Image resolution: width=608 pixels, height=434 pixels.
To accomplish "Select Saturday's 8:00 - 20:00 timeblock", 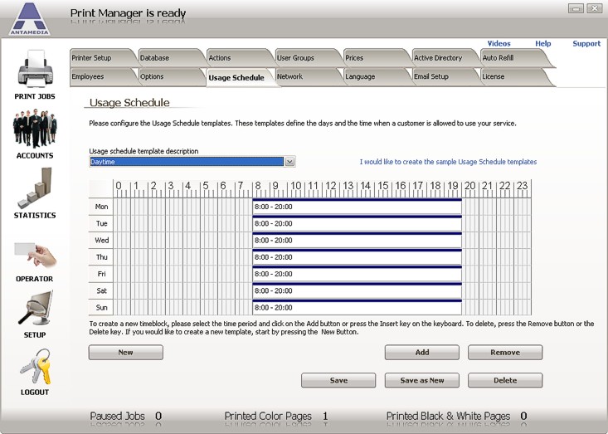I will tap(357, 290).
